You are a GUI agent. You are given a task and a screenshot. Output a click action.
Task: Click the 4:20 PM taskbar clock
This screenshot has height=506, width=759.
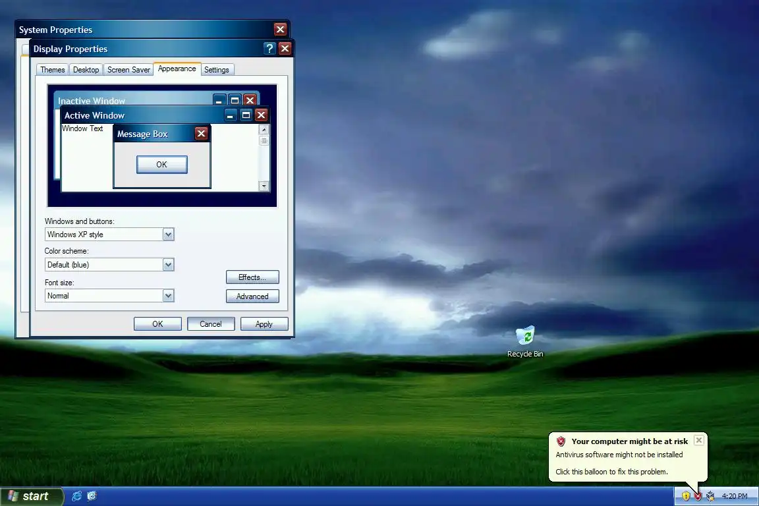click(735, 496)
